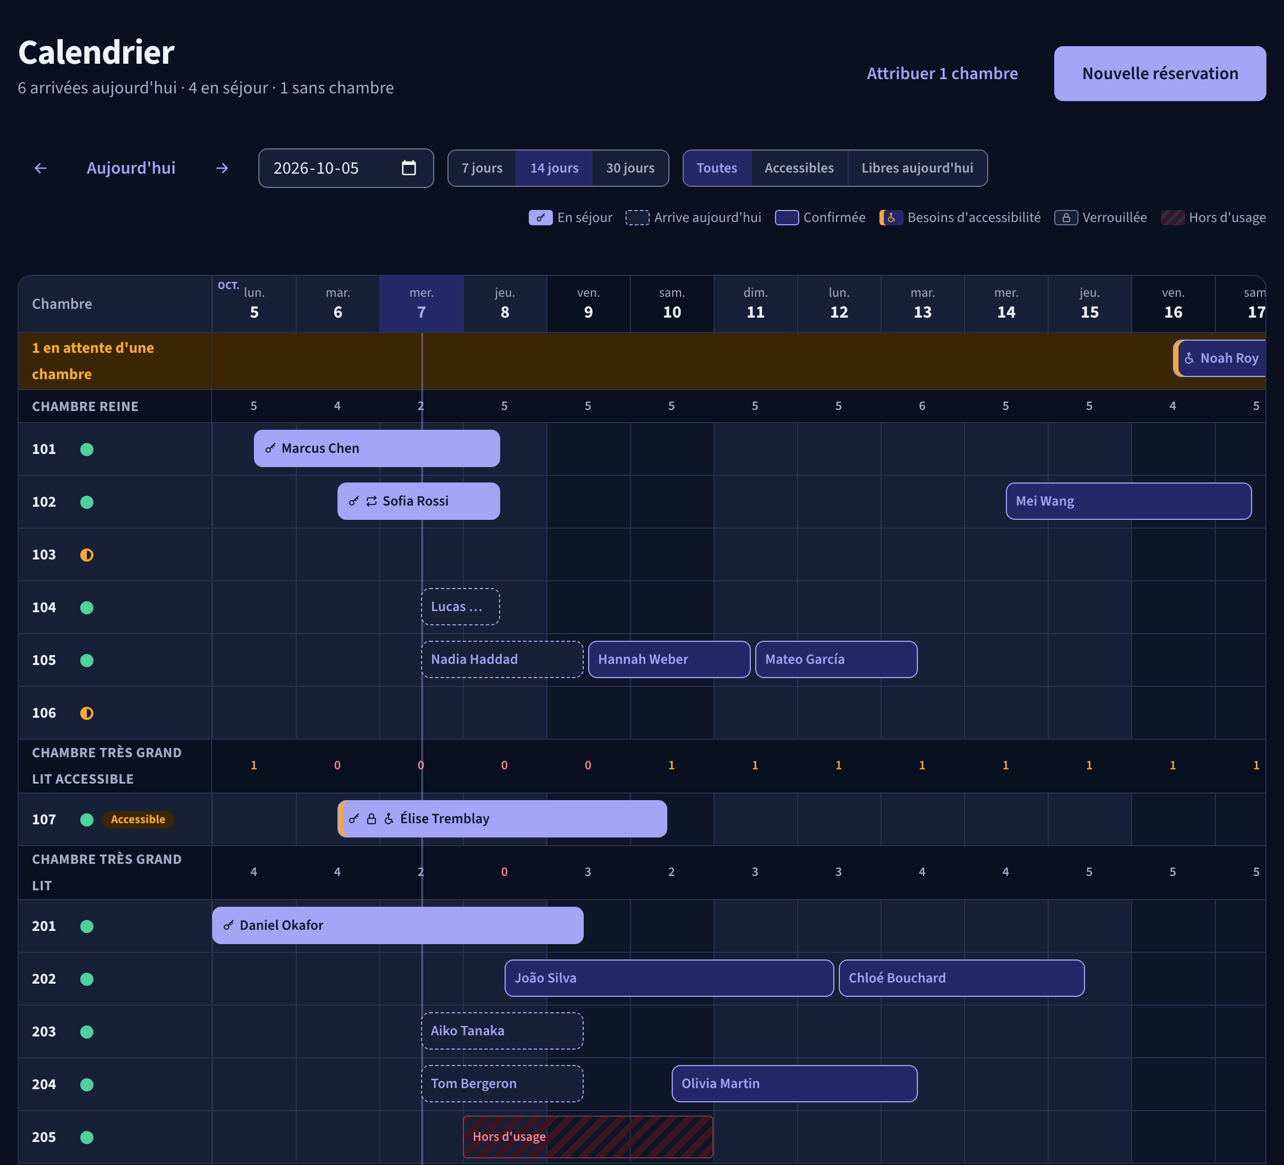Viewport: 1284px width, 1165px height.
Task: Click the green status dot for room 107
Action: pyautogui.click(x=87, y=819)
